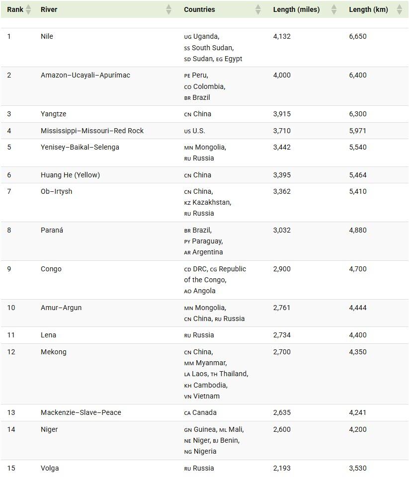Click sort arrows next to Length (miles)
Image resolution: width=409 pixels, height=480 pixels.
coord(334,9)
